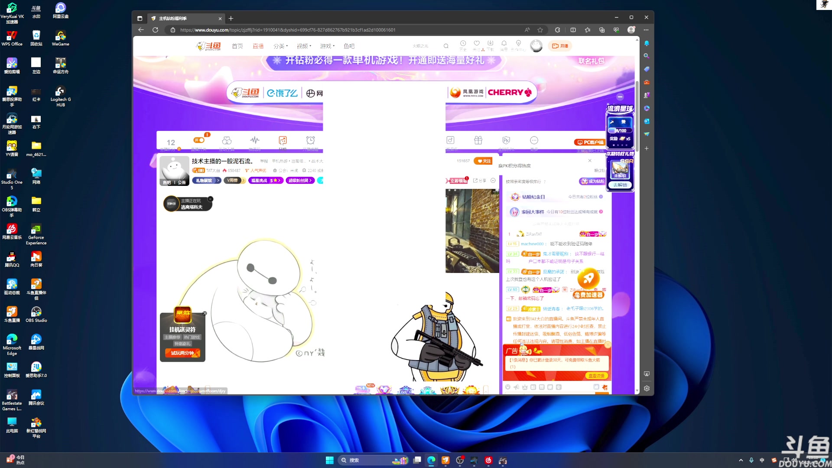
Task: Open the PK shield icon
Action: pos(506,140)
